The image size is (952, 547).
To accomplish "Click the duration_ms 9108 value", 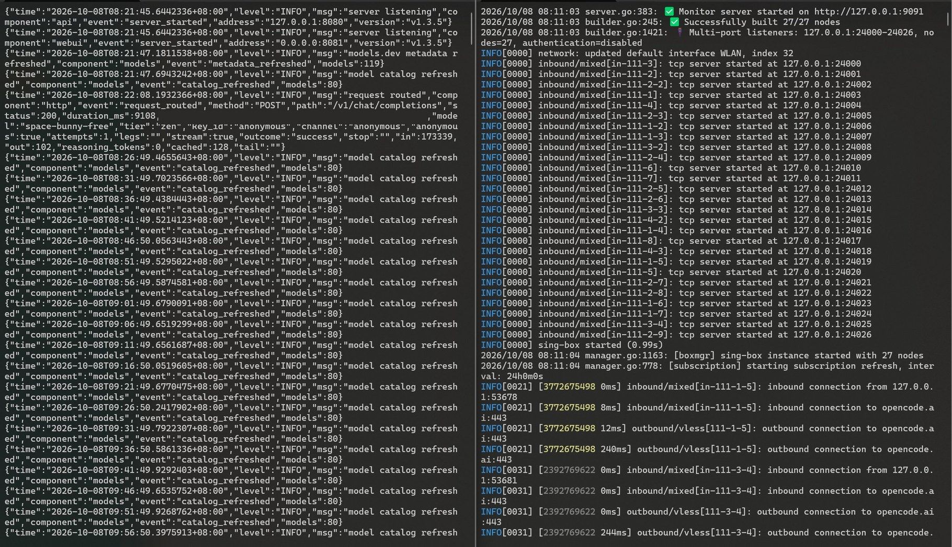I will click(145, 116).
